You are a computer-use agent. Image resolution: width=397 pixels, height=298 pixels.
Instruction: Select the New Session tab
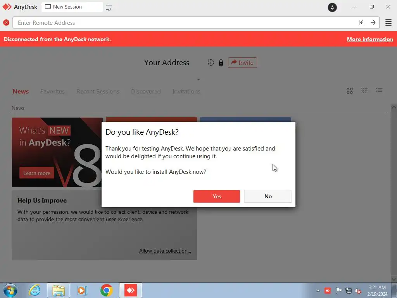pyautogui.click(x=72, y=7)
